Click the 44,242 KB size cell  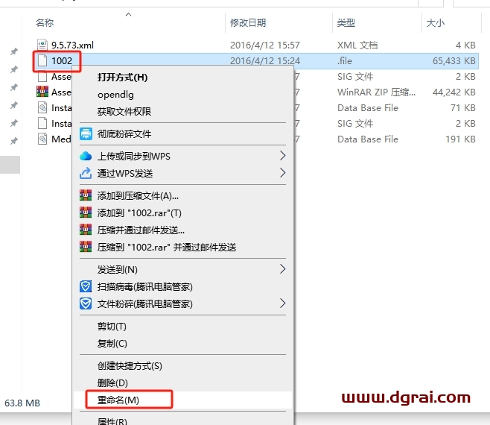(454, 92)
